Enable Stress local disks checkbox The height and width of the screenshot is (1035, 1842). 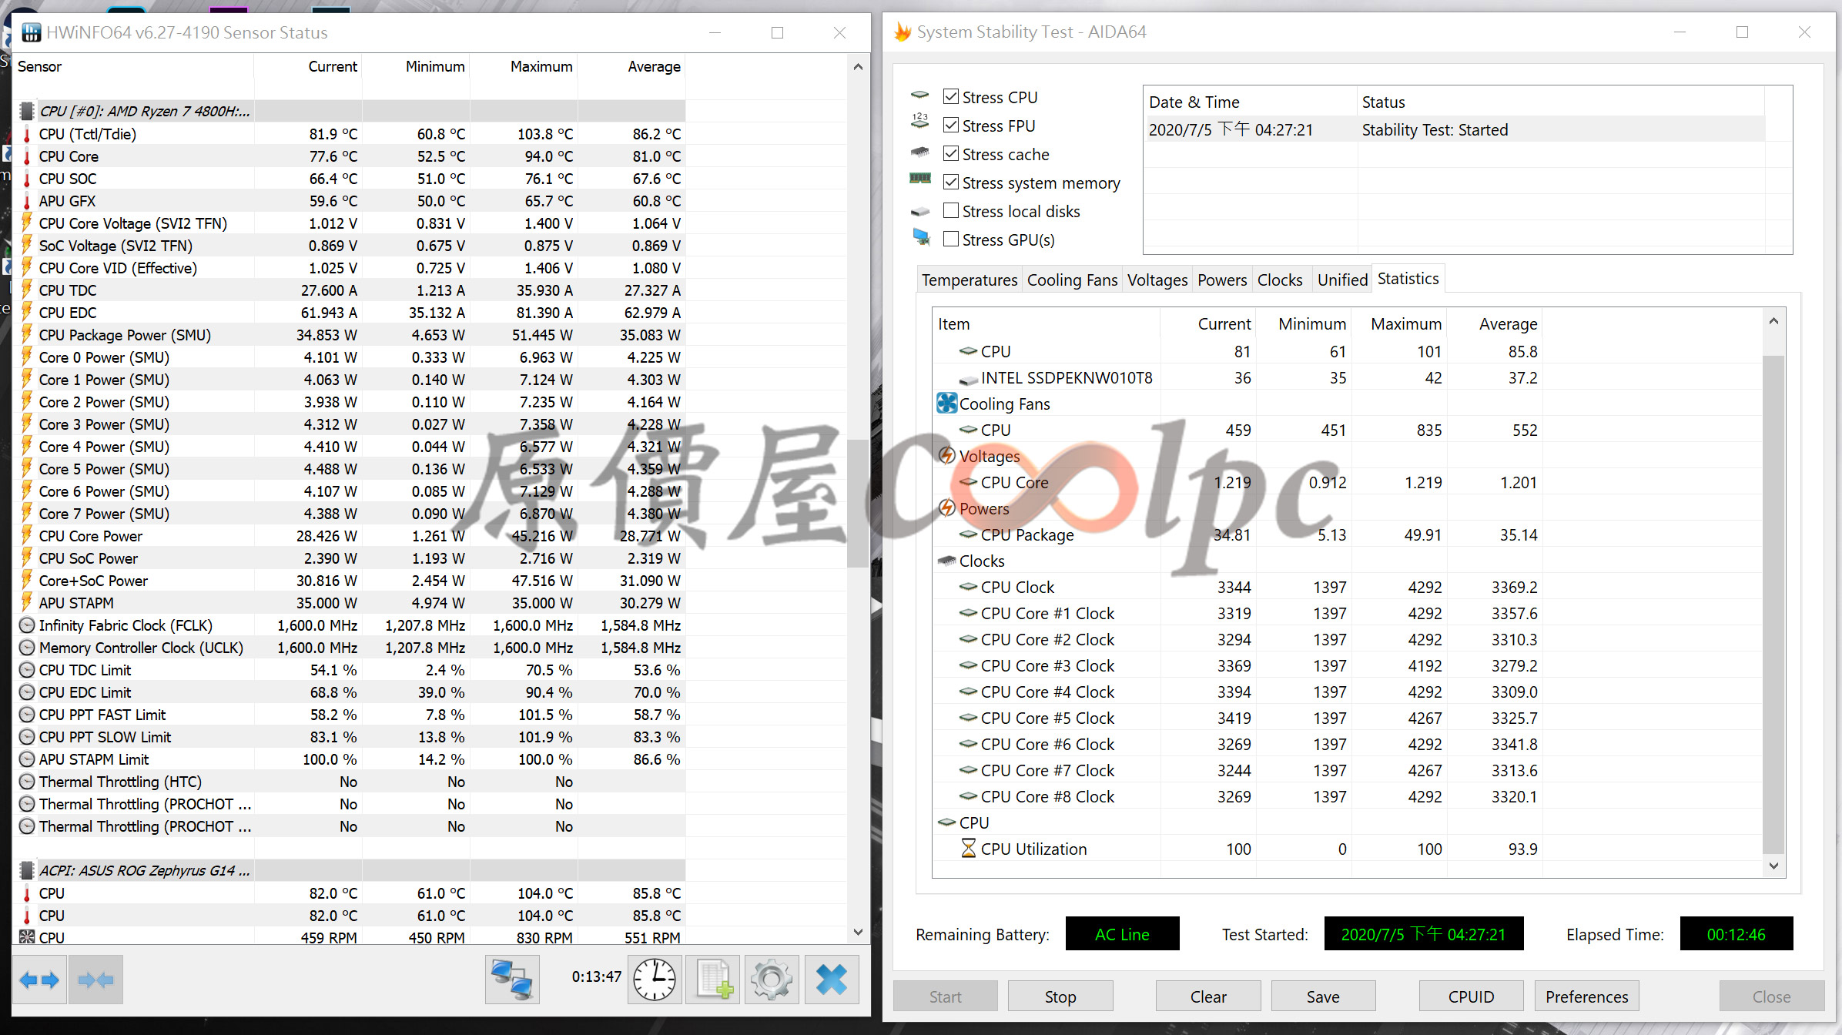tap(951, 210)
